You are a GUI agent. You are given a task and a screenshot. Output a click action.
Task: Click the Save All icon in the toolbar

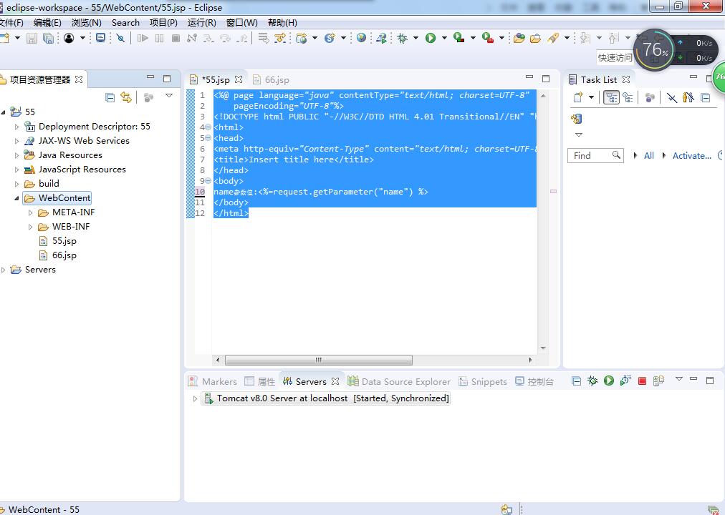click(48, 39)
